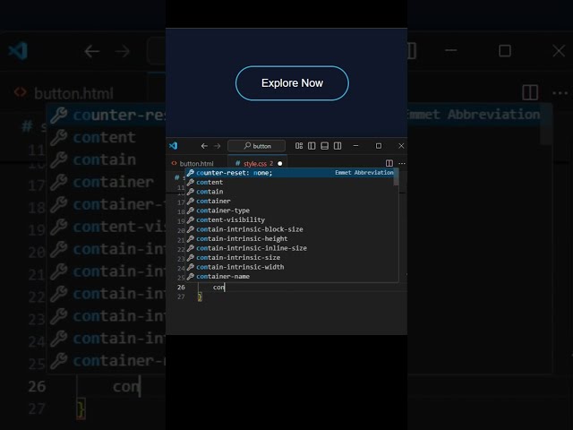Minimize the background window

coord(451,50)
